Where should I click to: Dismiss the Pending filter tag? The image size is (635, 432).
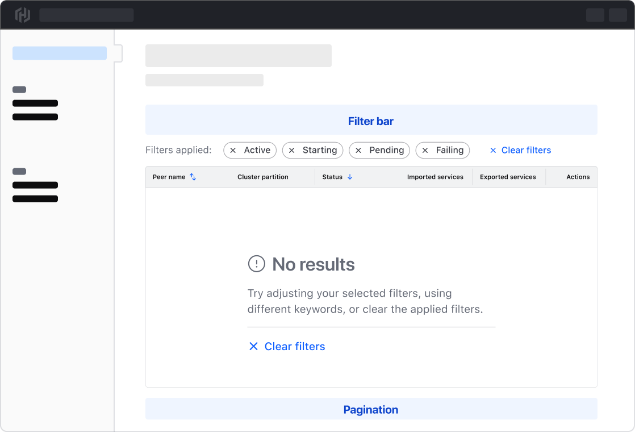[358, 150]
